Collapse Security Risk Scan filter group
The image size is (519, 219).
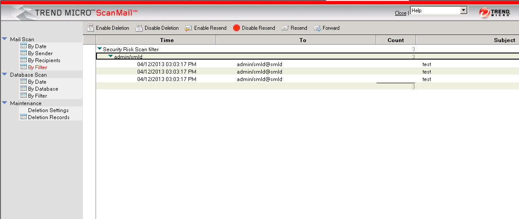[x=100, y=49]
